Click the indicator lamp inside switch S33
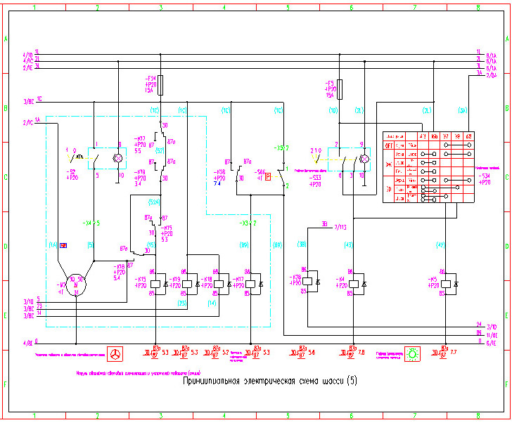The width and height of the screenshot is (512, 425). pos(364,159)
